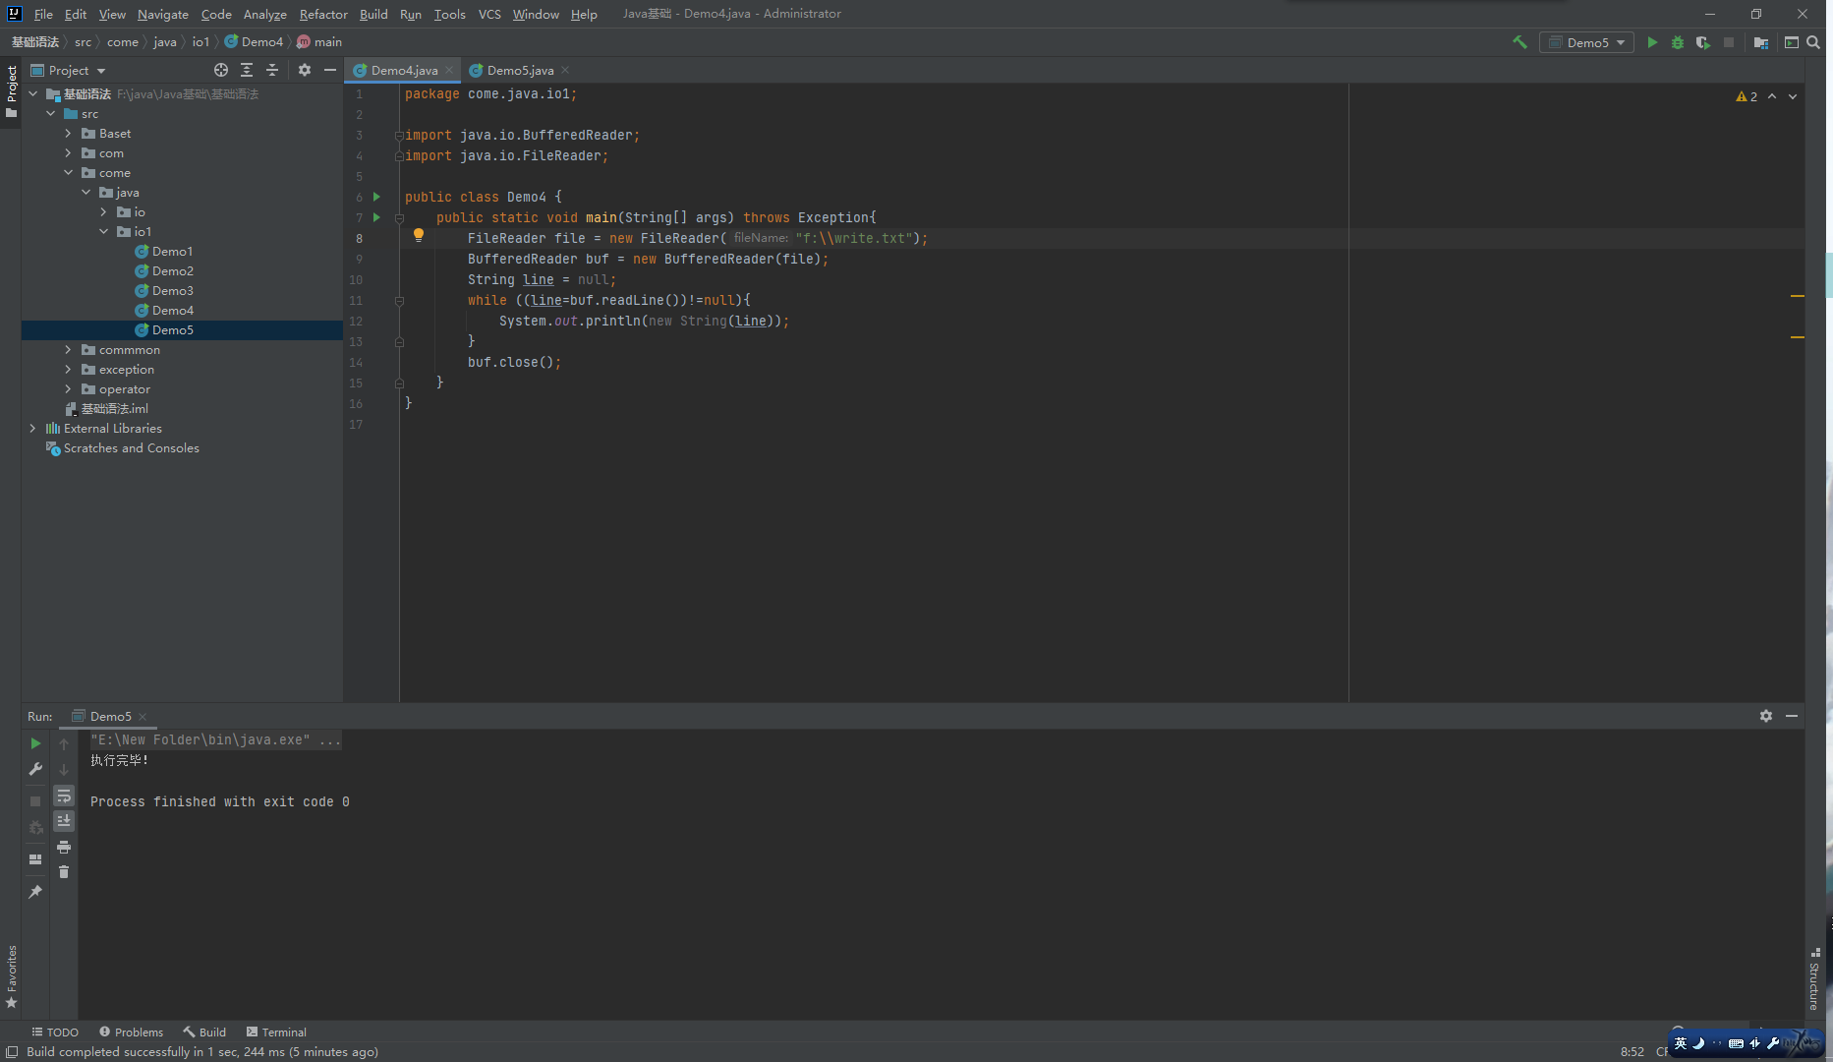Open Project panel settings gear
This screenshot has width=1833, height=1062.
pyautogui.click(x=305, y=70)
